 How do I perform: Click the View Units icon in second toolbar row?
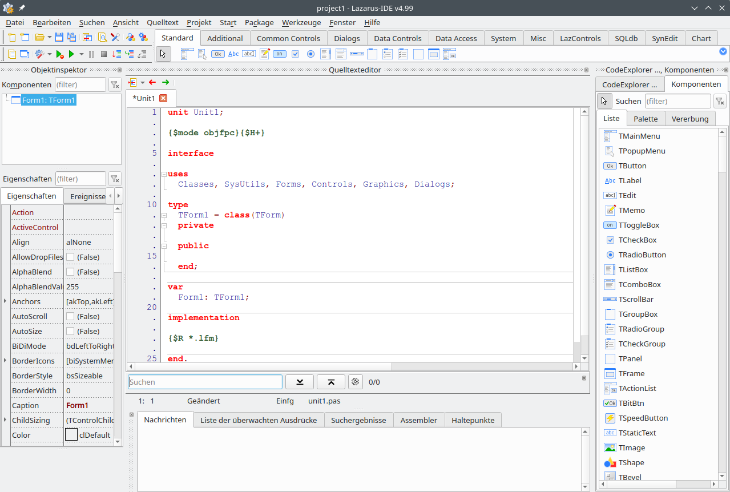[11, 54]
